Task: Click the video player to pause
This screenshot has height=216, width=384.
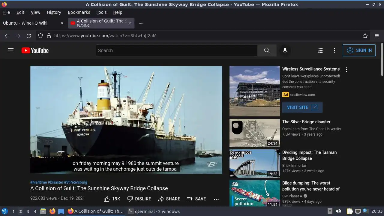Action: point(126,120)
